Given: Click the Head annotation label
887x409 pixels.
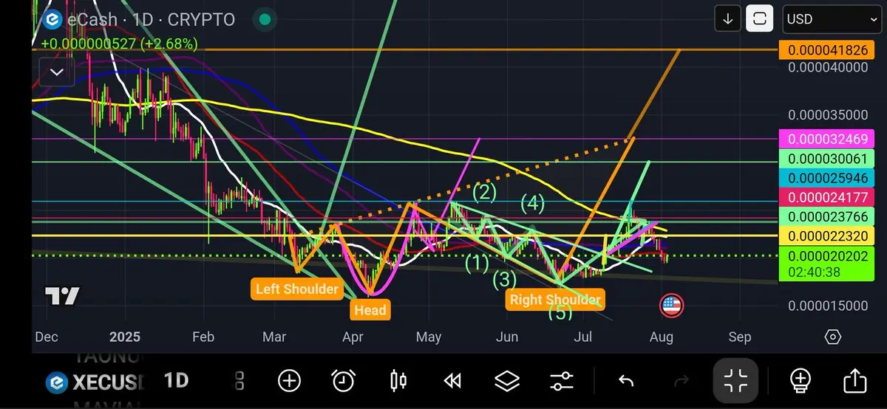Looking at the screenshot, I should point(370,309).
